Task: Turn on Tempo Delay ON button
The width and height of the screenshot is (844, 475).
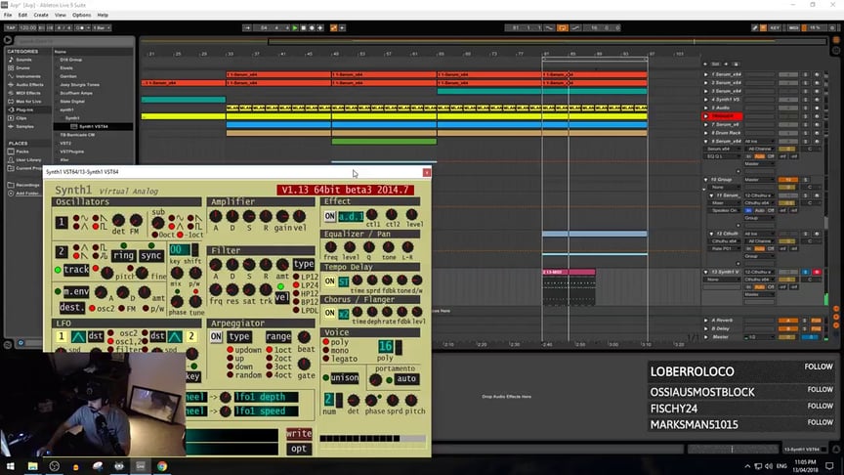Action: click(329, 281)
